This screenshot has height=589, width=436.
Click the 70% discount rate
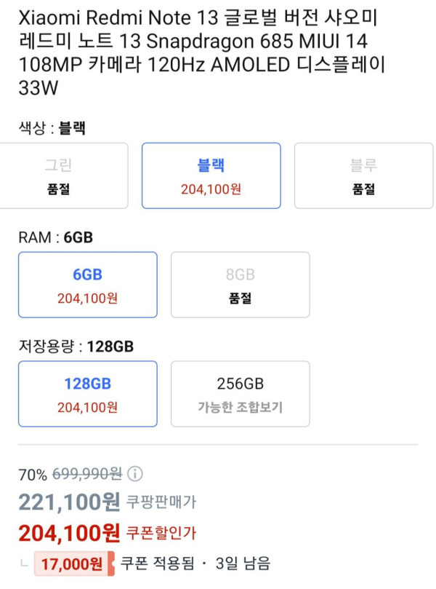tap(32, 474)
